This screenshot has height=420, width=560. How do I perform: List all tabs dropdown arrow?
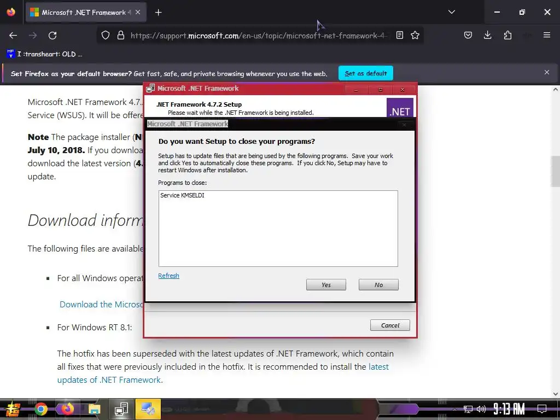point(451,12)
